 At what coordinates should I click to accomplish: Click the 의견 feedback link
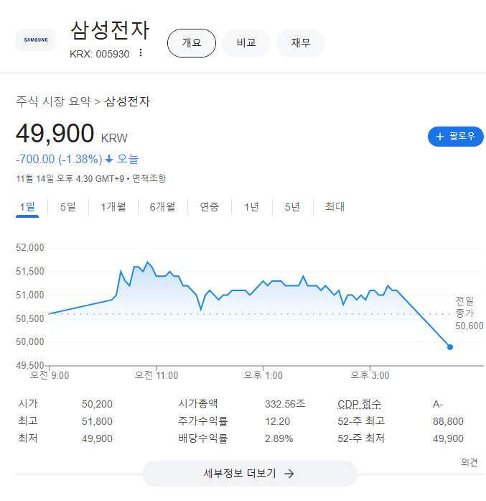coord(469,462)
